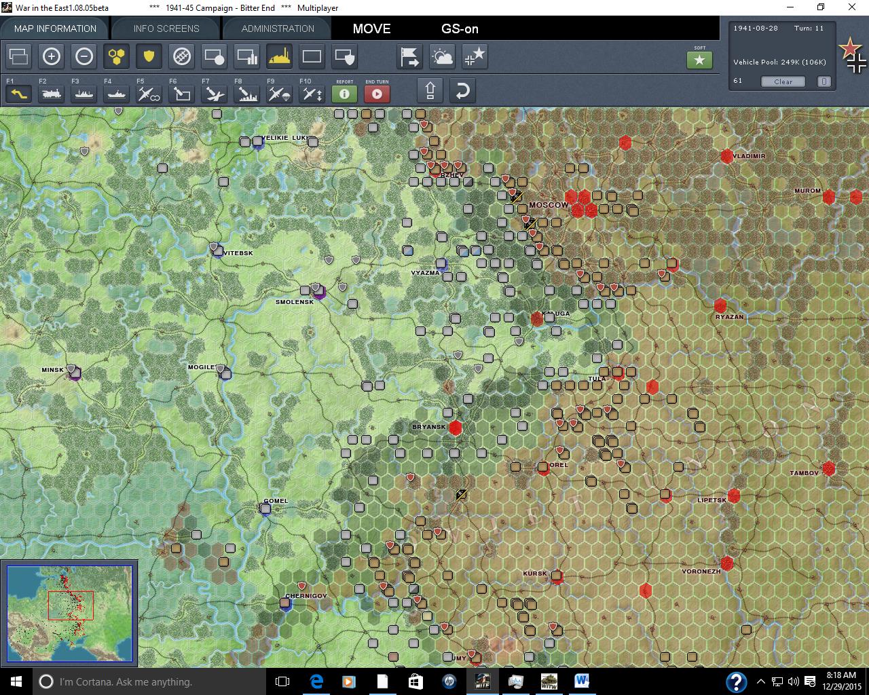Click the Ryazan red city hex
Screen dimensions: 869x695
pyautogui.click(x=720, y=305)
